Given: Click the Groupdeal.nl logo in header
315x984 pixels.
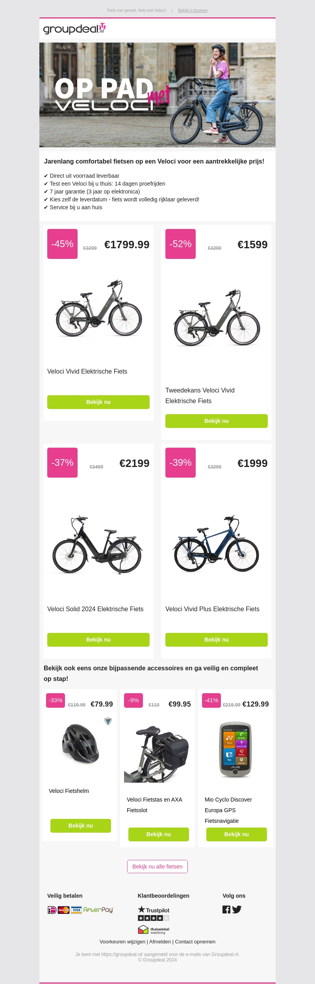Looking at the screenshot, I should 75,29.
